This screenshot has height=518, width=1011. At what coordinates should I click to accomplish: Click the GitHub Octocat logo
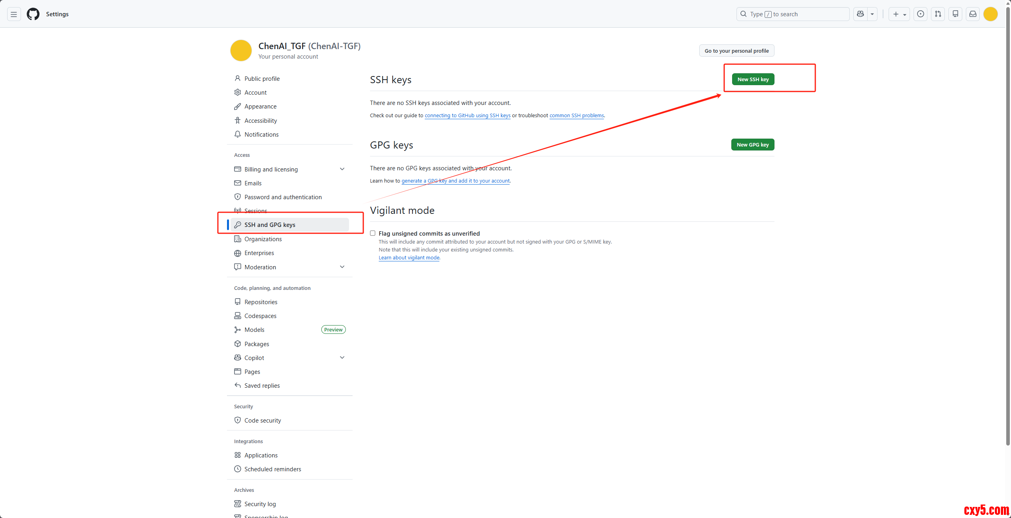click(33, 14)
